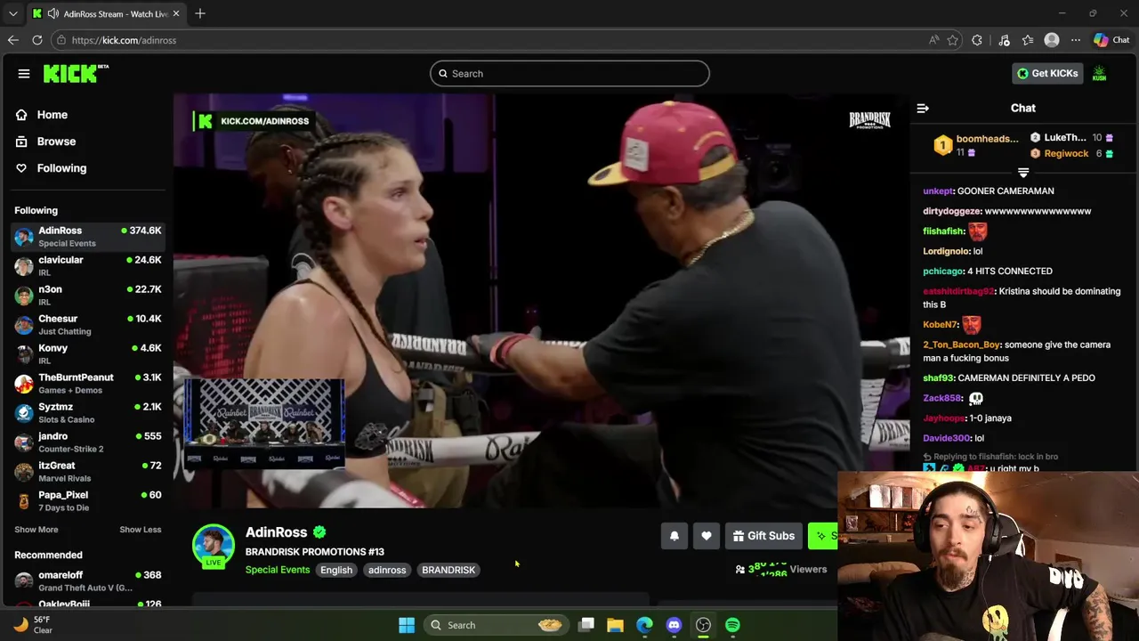Open tab actions dropdown chevron

click(x=12, y=13)
